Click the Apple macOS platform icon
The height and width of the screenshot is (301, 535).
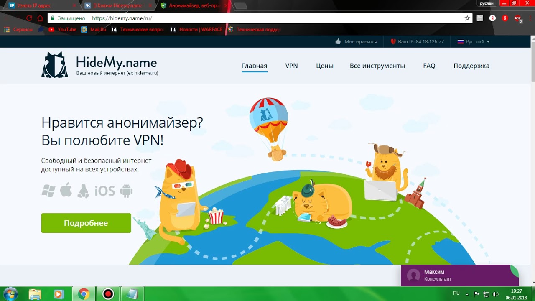coord(66,190)
